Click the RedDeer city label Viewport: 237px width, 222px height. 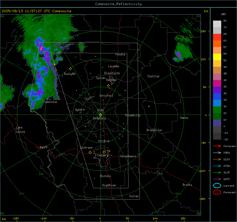pos(112,80)
